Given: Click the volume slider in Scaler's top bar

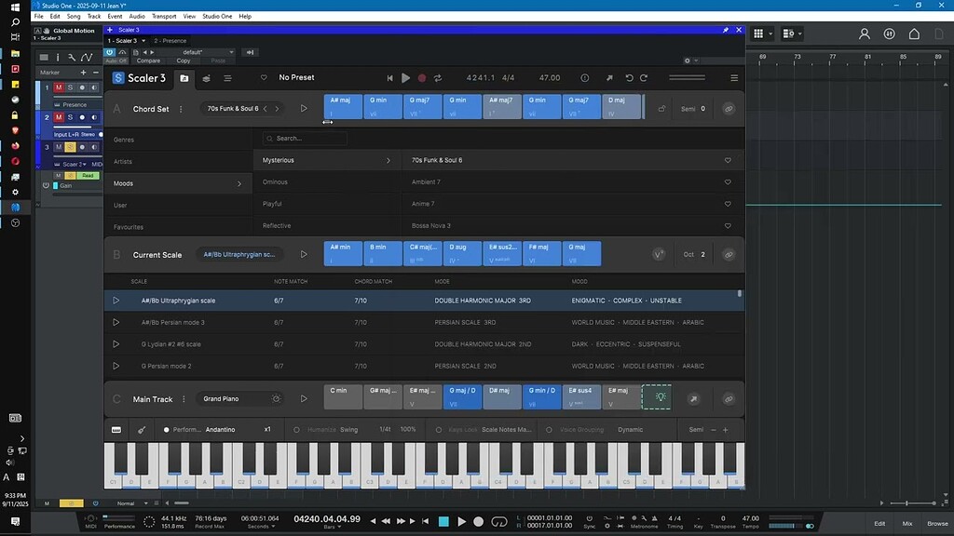Looking at the screenshot, I should click(x=686, y=78).
